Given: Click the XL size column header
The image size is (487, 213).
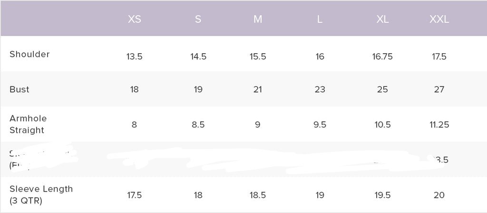Looking at the screenshot, I should tap(382, 19).
